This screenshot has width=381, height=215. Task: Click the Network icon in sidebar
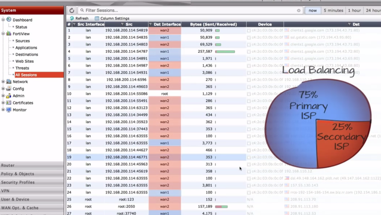click(x=9, y=81)
